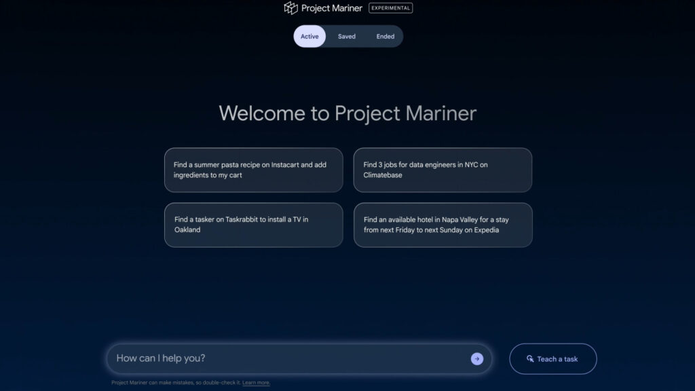The height and width of the screenshot is (391, 695).
Task: Click the Project Mariner title text
Action: (331, 8)
